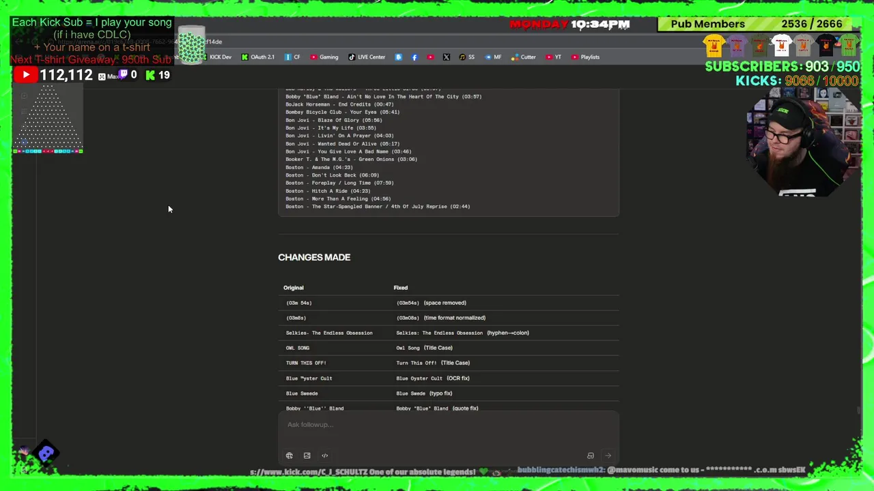Click original cell 'Blue Sweede'
This screenshot has height=491, width=874.
[302, 393]
